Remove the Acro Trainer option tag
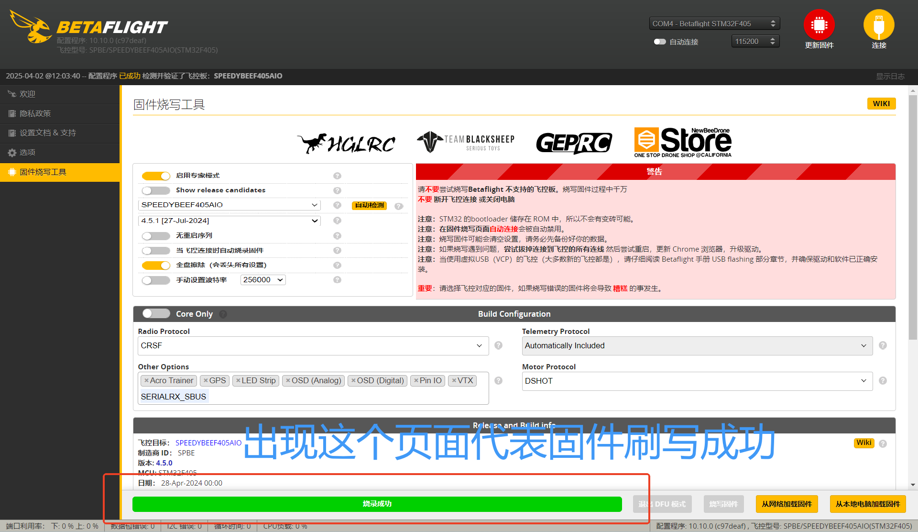918x532 pixels. [146, 380]
